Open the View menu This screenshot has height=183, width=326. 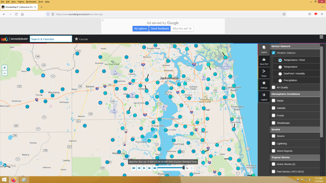[13, 2]
